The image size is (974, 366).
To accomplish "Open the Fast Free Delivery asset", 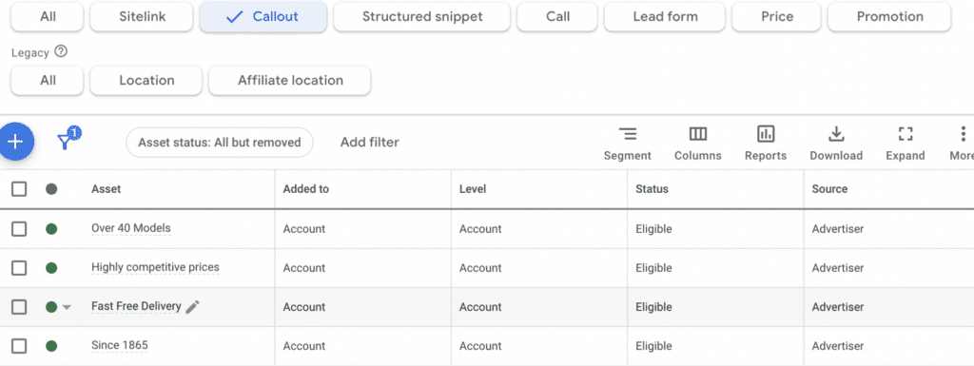I will pos(136,306).
